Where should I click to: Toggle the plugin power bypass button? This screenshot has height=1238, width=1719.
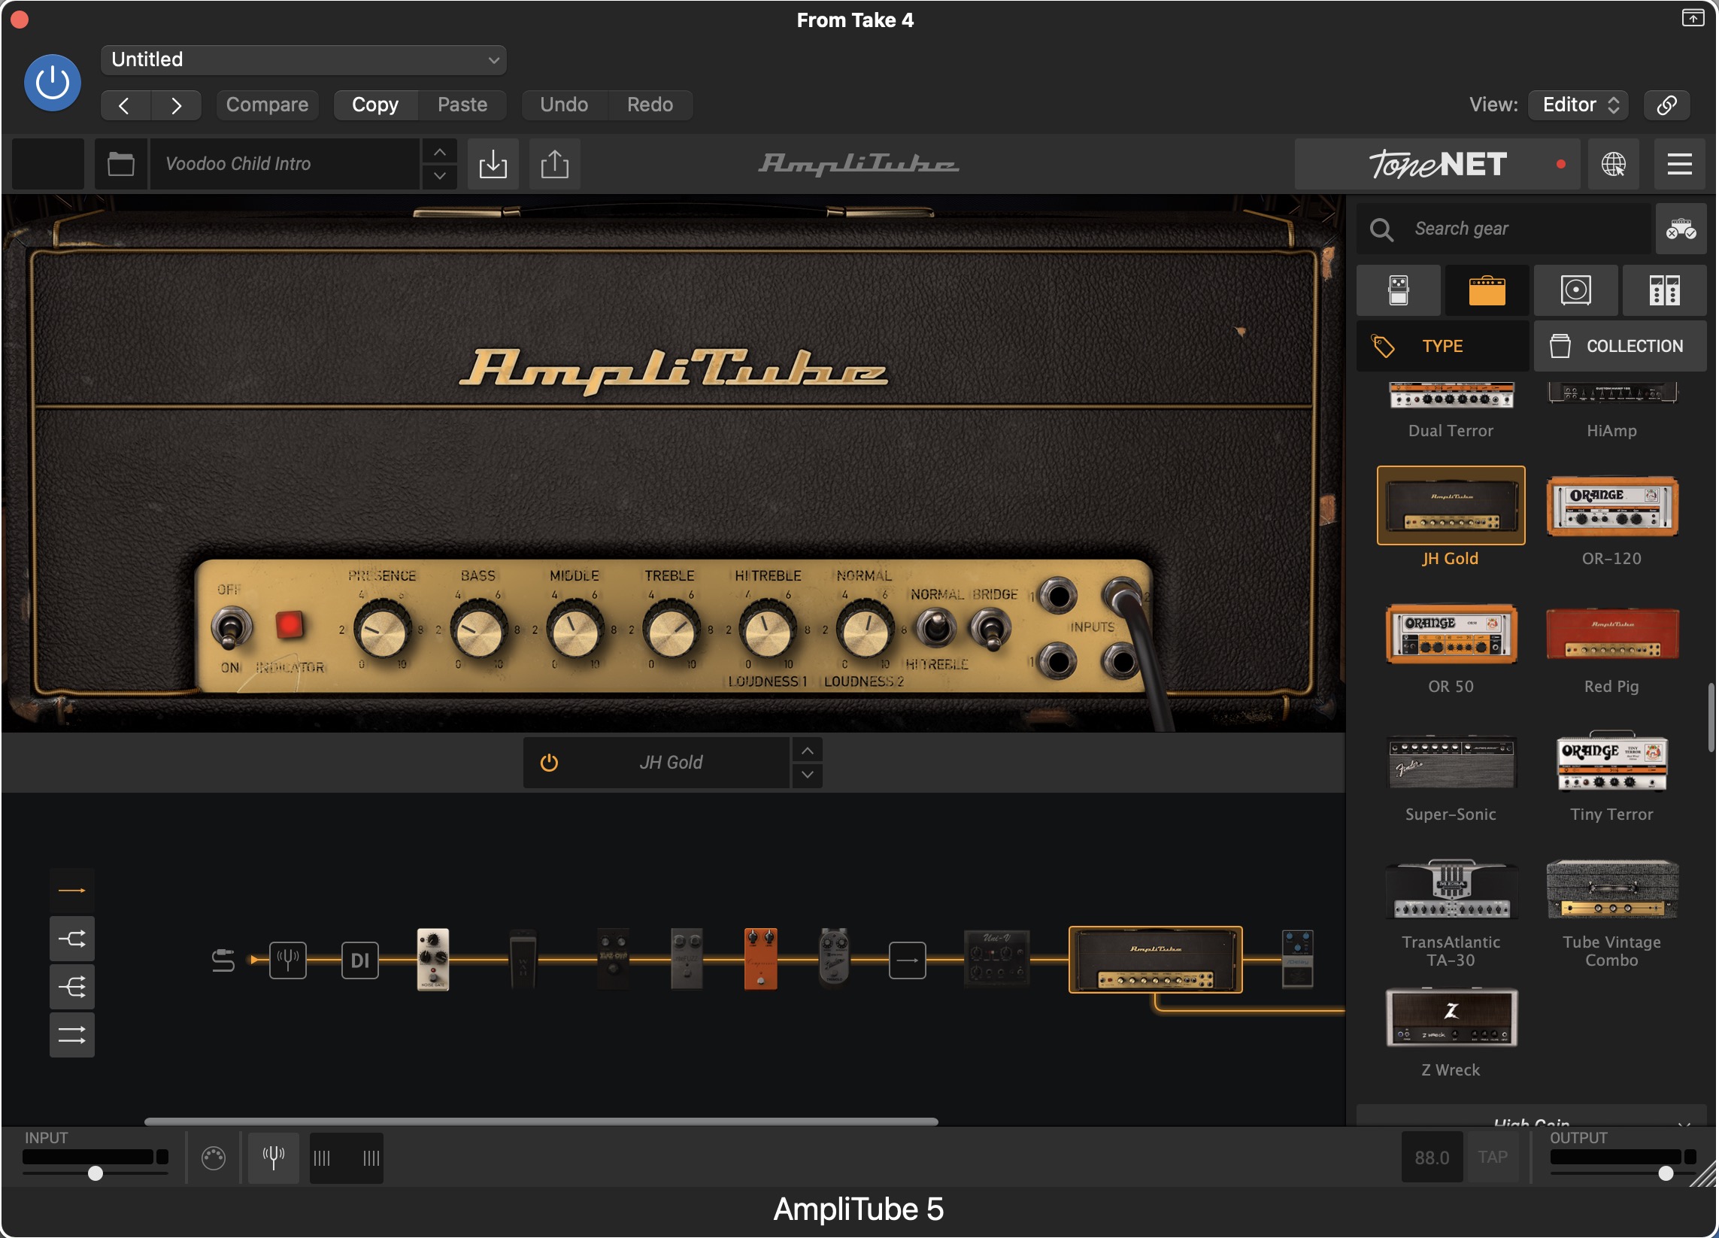coord(53,83)
